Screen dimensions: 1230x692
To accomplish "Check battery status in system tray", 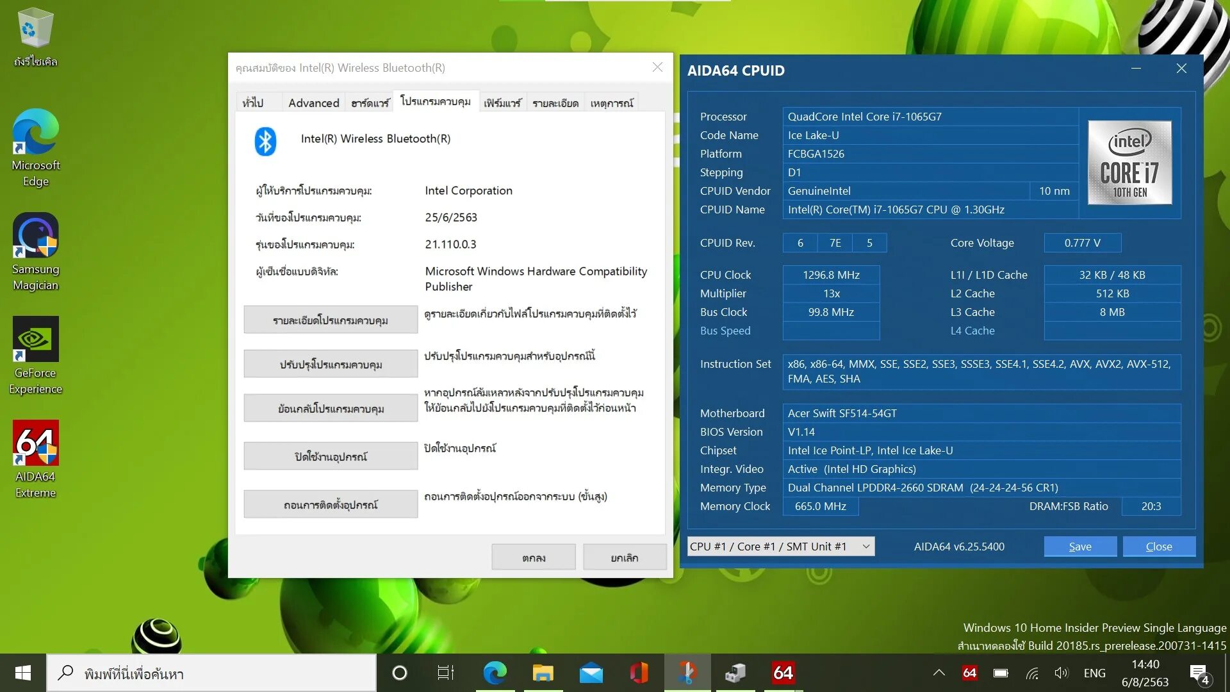I will tap(1000, 673).
